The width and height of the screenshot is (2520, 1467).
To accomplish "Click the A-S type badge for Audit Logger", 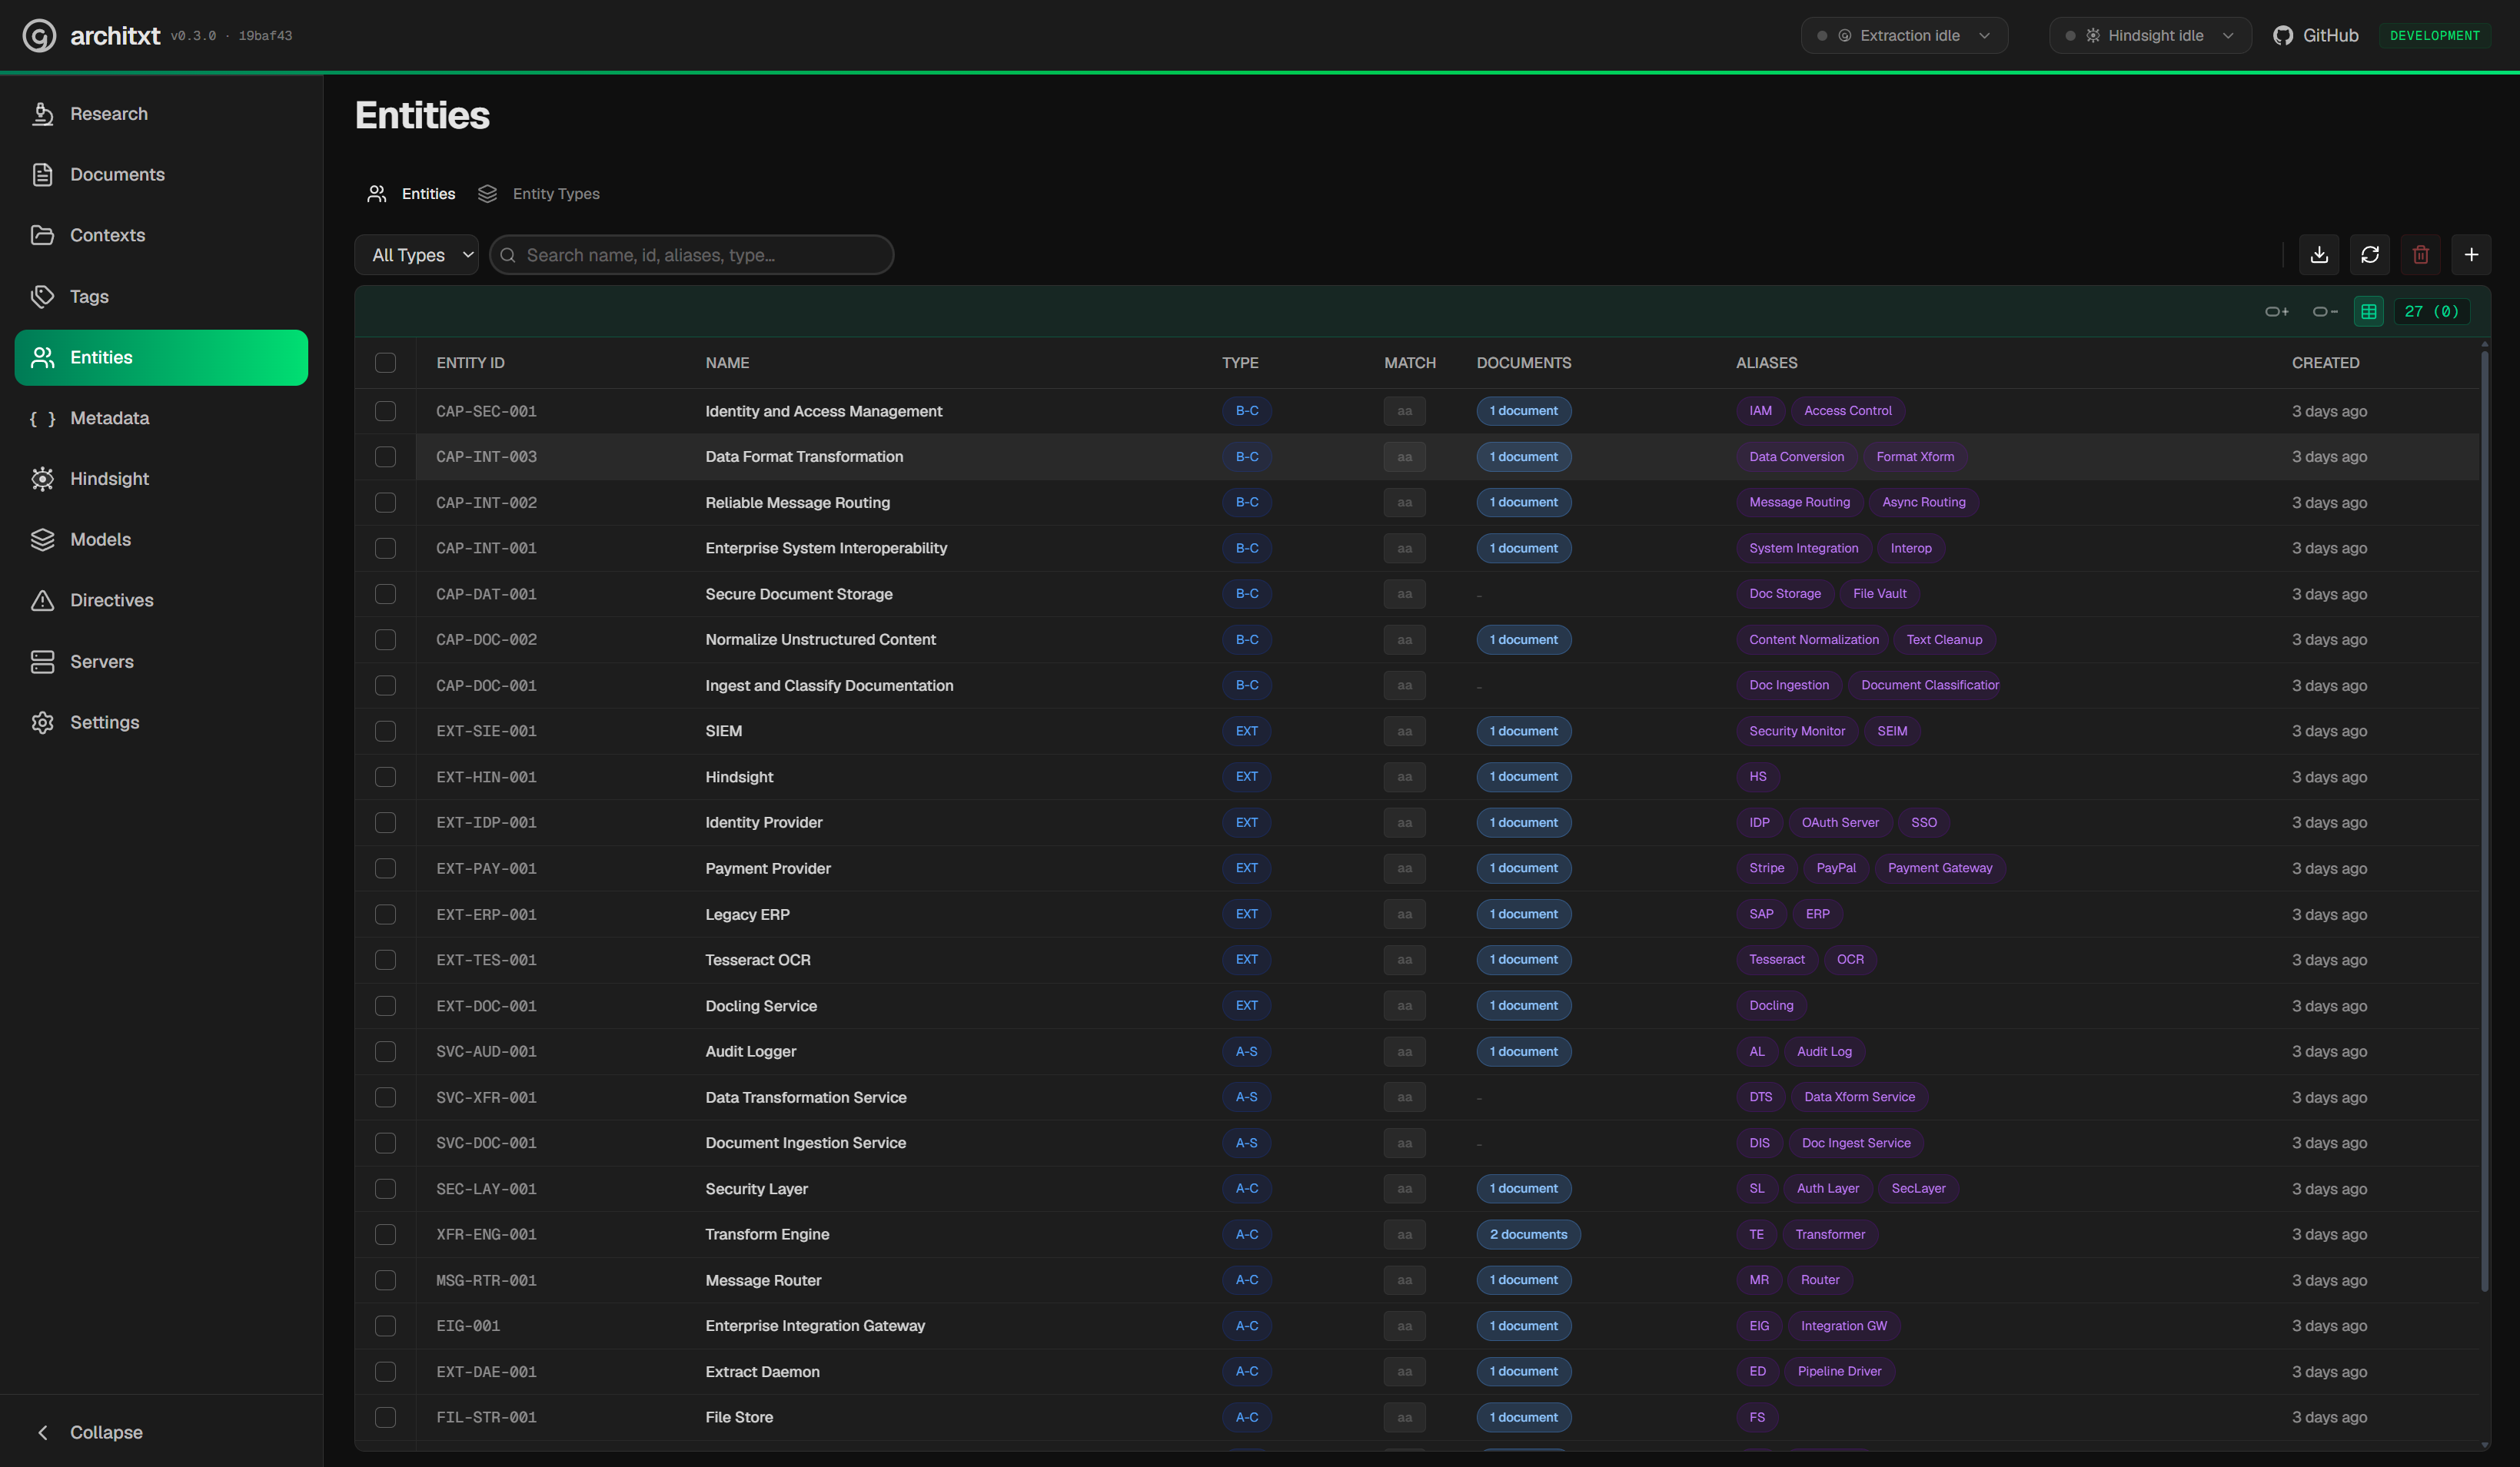I will 1246,1051.
